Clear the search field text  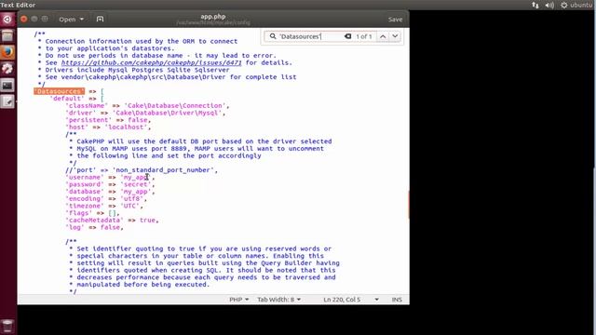point(347,36)
